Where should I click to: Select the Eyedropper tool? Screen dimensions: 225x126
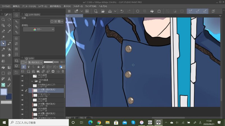pos(9,31)
